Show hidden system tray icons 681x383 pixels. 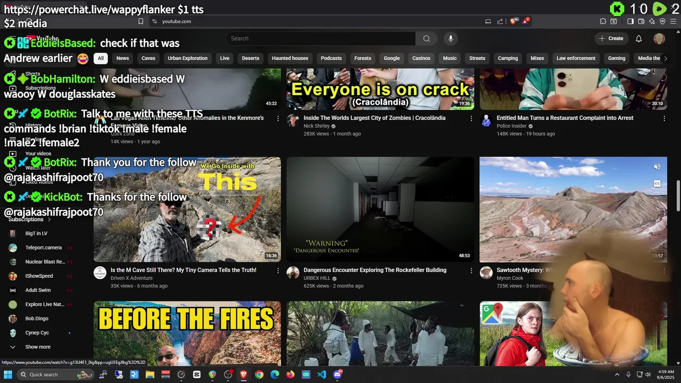617,374
